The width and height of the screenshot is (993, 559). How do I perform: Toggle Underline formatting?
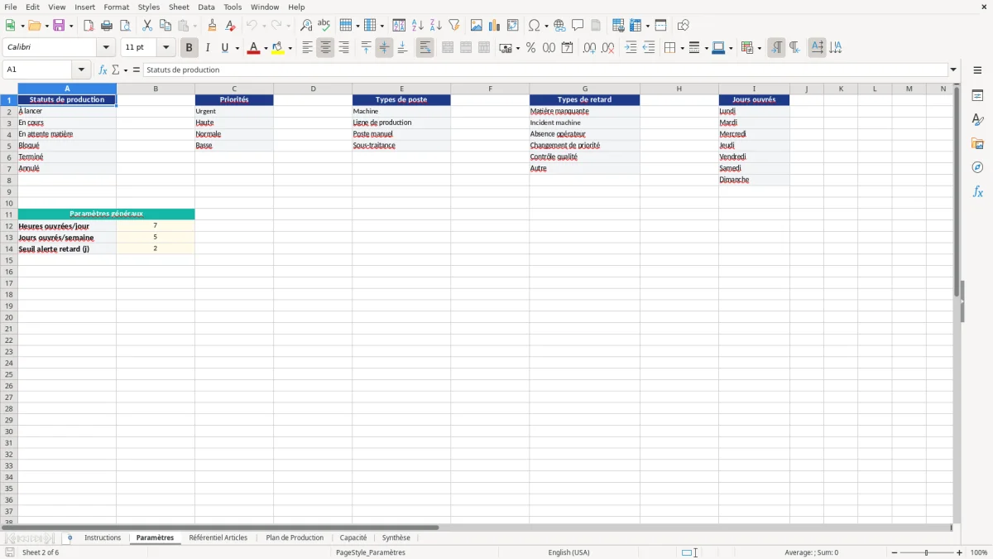click(x=224, y=48)
